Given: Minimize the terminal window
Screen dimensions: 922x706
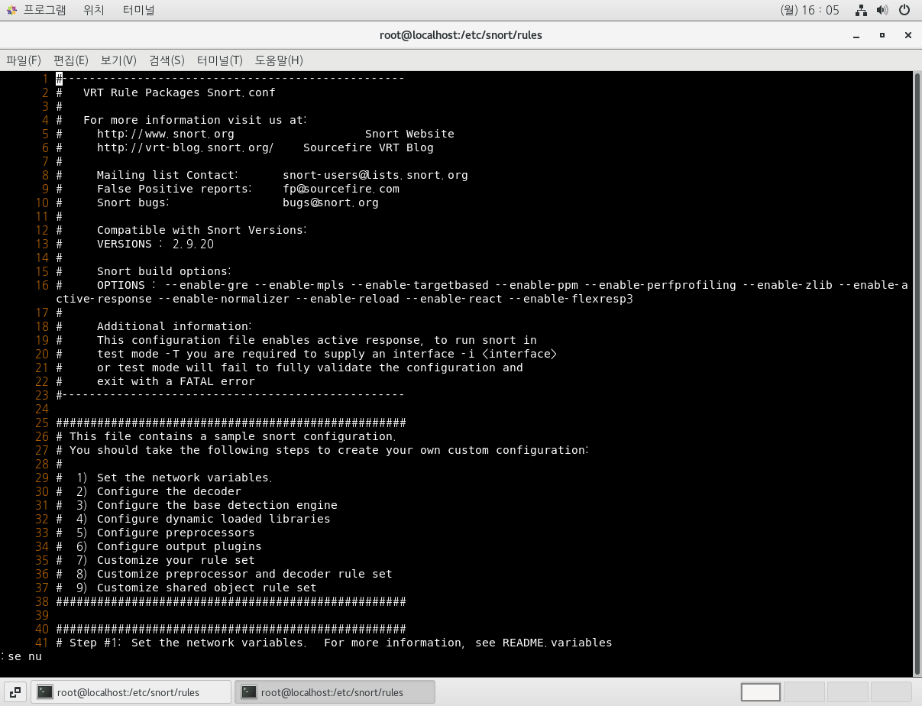Looking at the screenshot, I should (855, 35).
